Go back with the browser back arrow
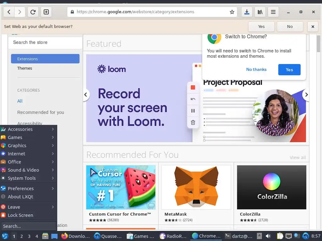The image size is (322, 241). (9, 12)
